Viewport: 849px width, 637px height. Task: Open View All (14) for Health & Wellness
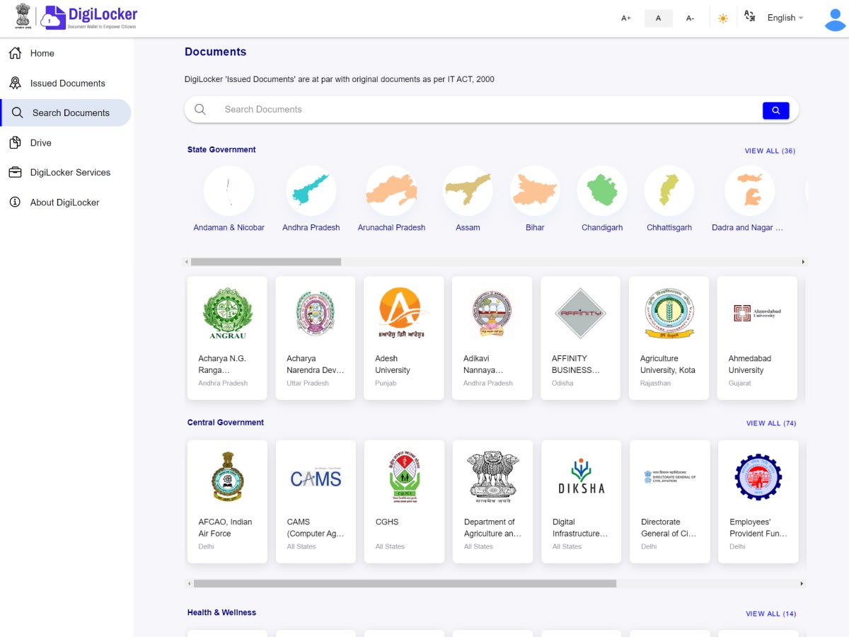[770, 614]
